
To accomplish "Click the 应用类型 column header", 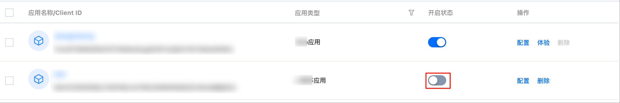I will [x=307, y=13].
